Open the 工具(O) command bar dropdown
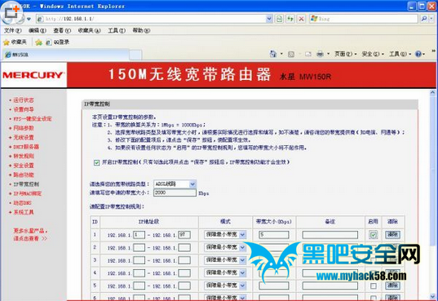438x301 pixels. [400, 54]
